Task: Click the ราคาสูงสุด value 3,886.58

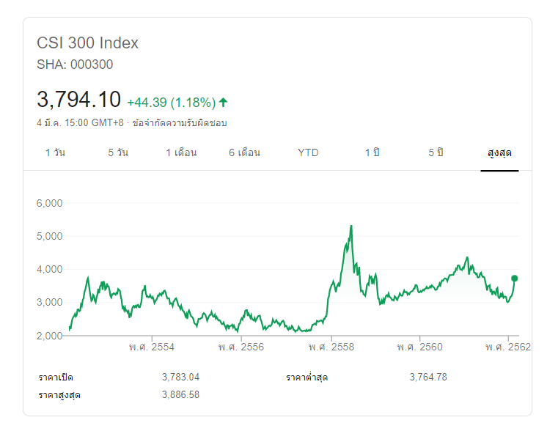Action: tap(180, 395)
